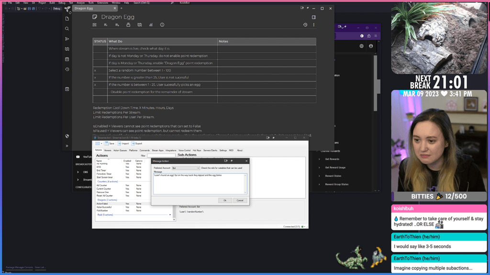
Task: Select the Dragon Egg tab
Action: point(94,9)
